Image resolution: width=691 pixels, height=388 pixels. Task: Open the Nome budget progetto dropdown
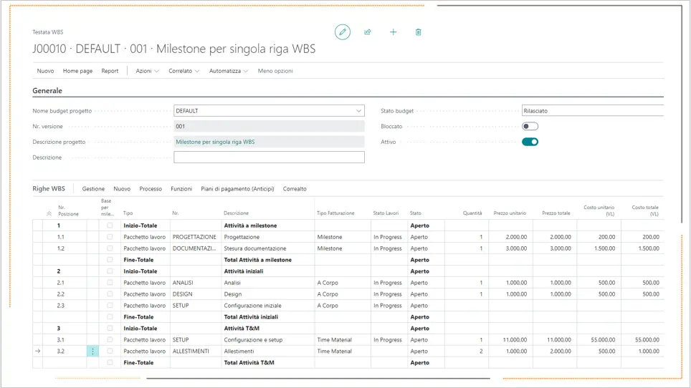(x=358, y=111)
